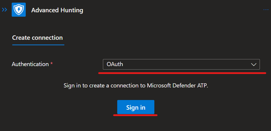Click the blue underline beneath Create connection

point(38,45)
